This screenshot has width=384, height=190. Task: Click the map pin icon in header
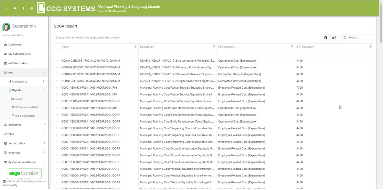(23, 8)
